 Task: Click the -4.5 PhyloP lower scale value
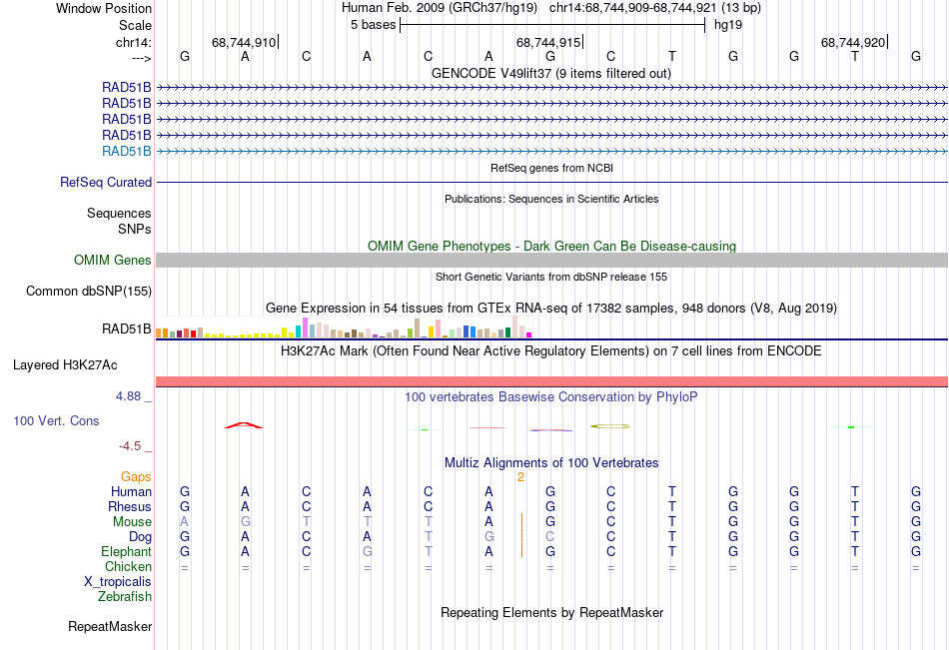[130, 446]
